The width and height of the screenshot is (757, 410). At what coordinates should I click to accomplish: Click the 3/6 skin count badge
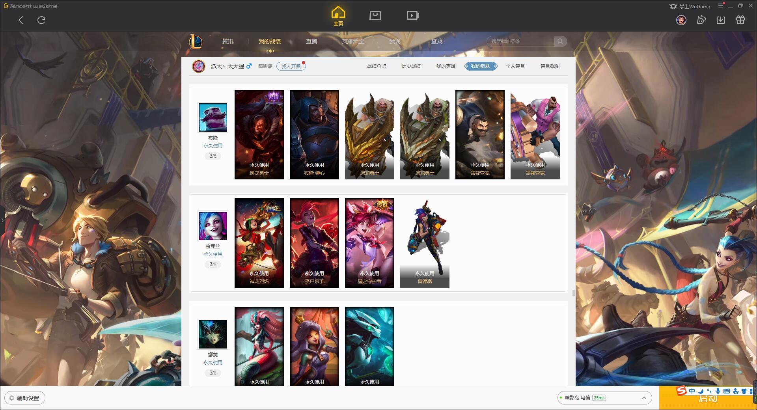[213, 156]
